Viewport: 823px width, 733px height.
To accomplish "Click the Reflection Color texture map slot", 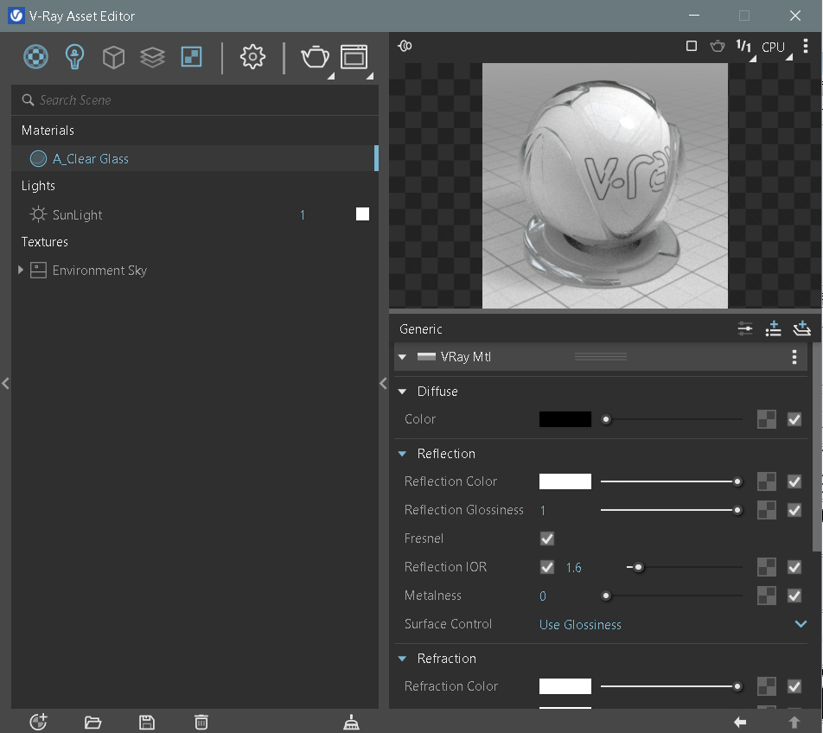I will [766, 481].
